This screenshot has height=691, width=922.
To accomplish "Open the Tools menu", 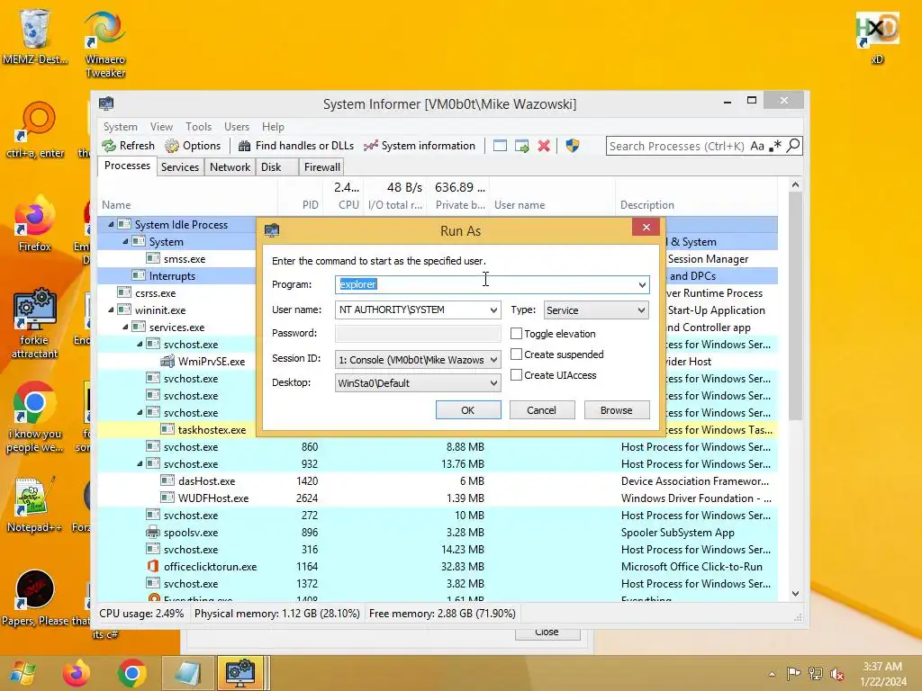I will (x=198, y=127).
